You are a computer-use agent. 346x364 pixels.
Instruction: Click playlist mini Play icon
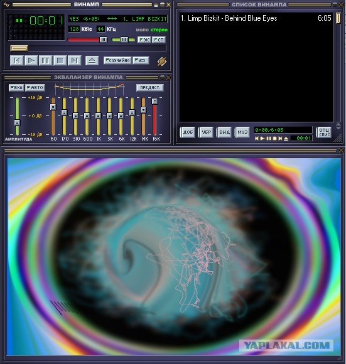[x=262, y=138]
